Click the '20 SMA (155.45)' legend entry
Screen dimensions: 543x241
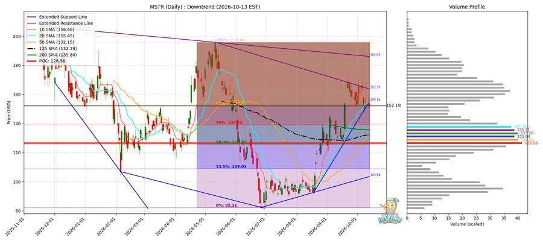tap(57, 36)
